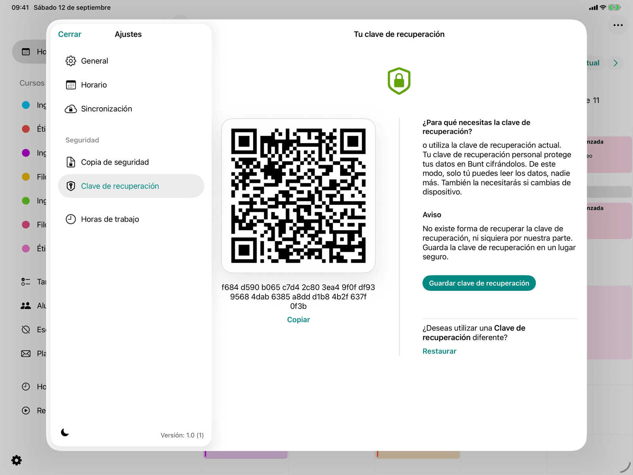Open the three-dot more options menu
The image size is (633, 475).
click(618, 25)
